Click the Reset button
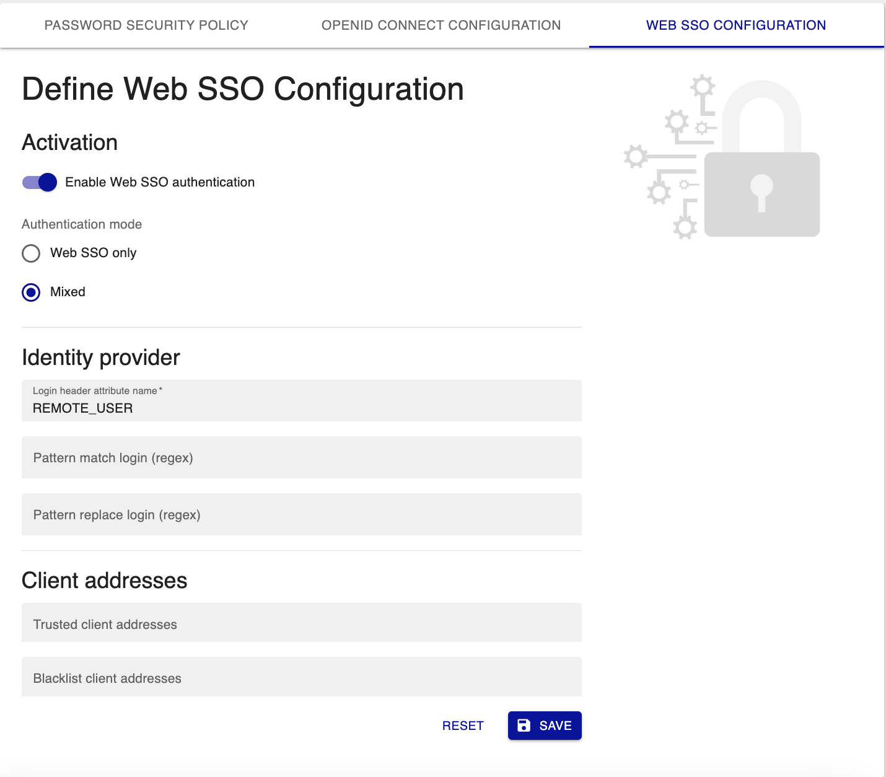 tap(463, 726)
